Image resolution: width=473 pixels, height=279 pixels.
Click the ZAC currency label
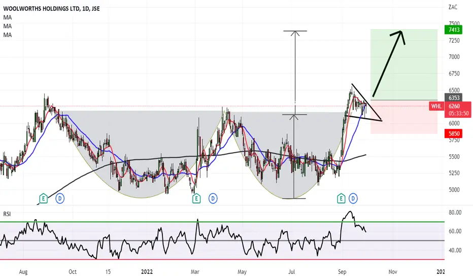pos(453,7)
